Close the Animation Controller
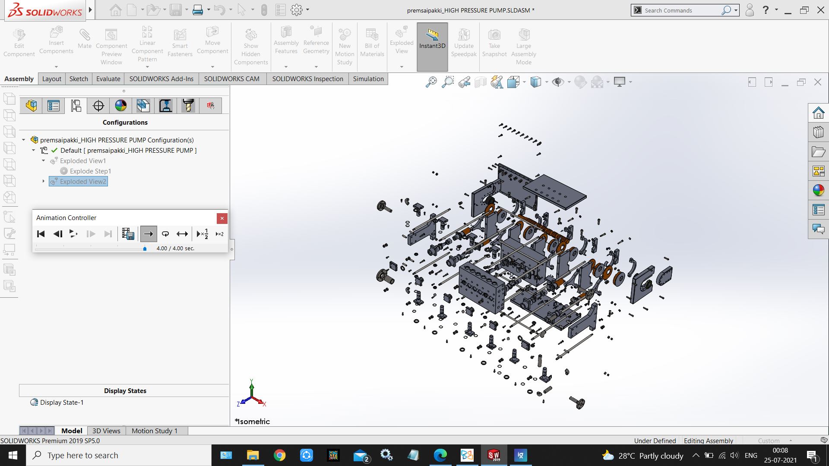Viewport: 829px width, 466px height. 222,218
